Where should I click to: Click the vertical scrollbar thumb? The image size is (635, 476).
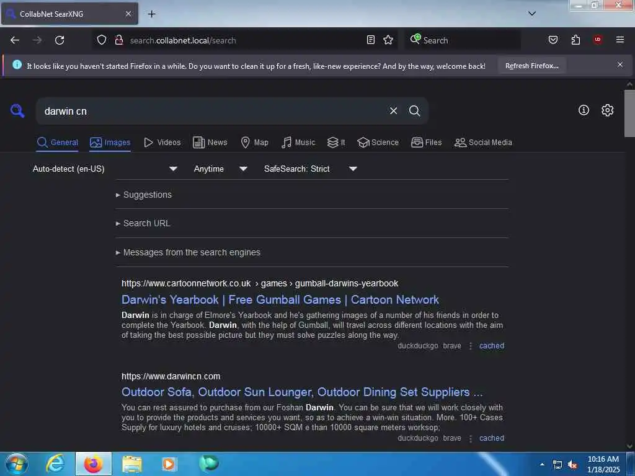click(x=629, y=113)
